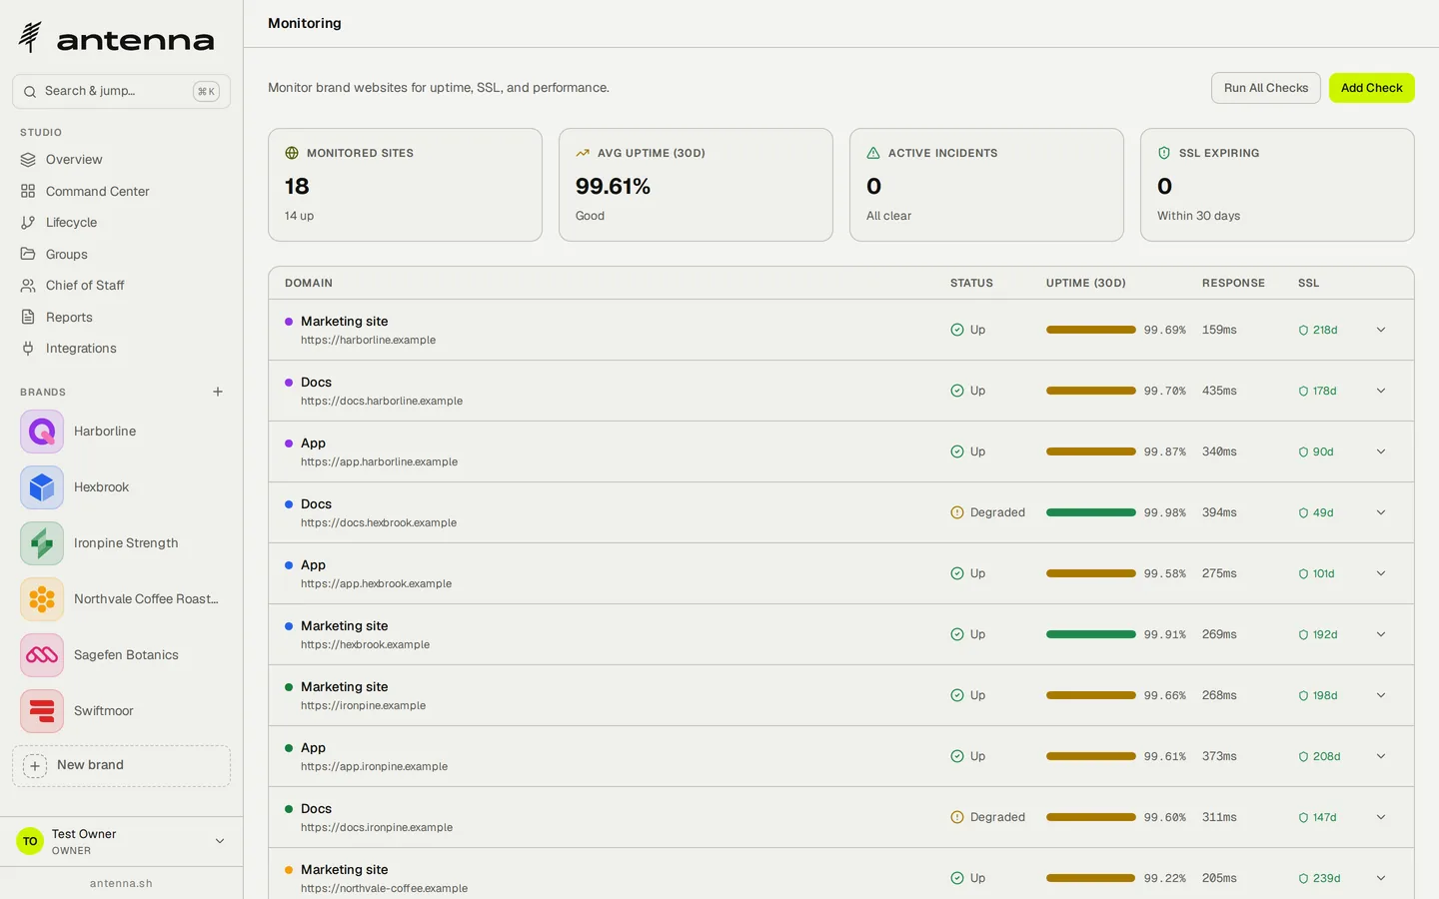
Task: Click the Run All Checks button
Action: point(1266,88)
